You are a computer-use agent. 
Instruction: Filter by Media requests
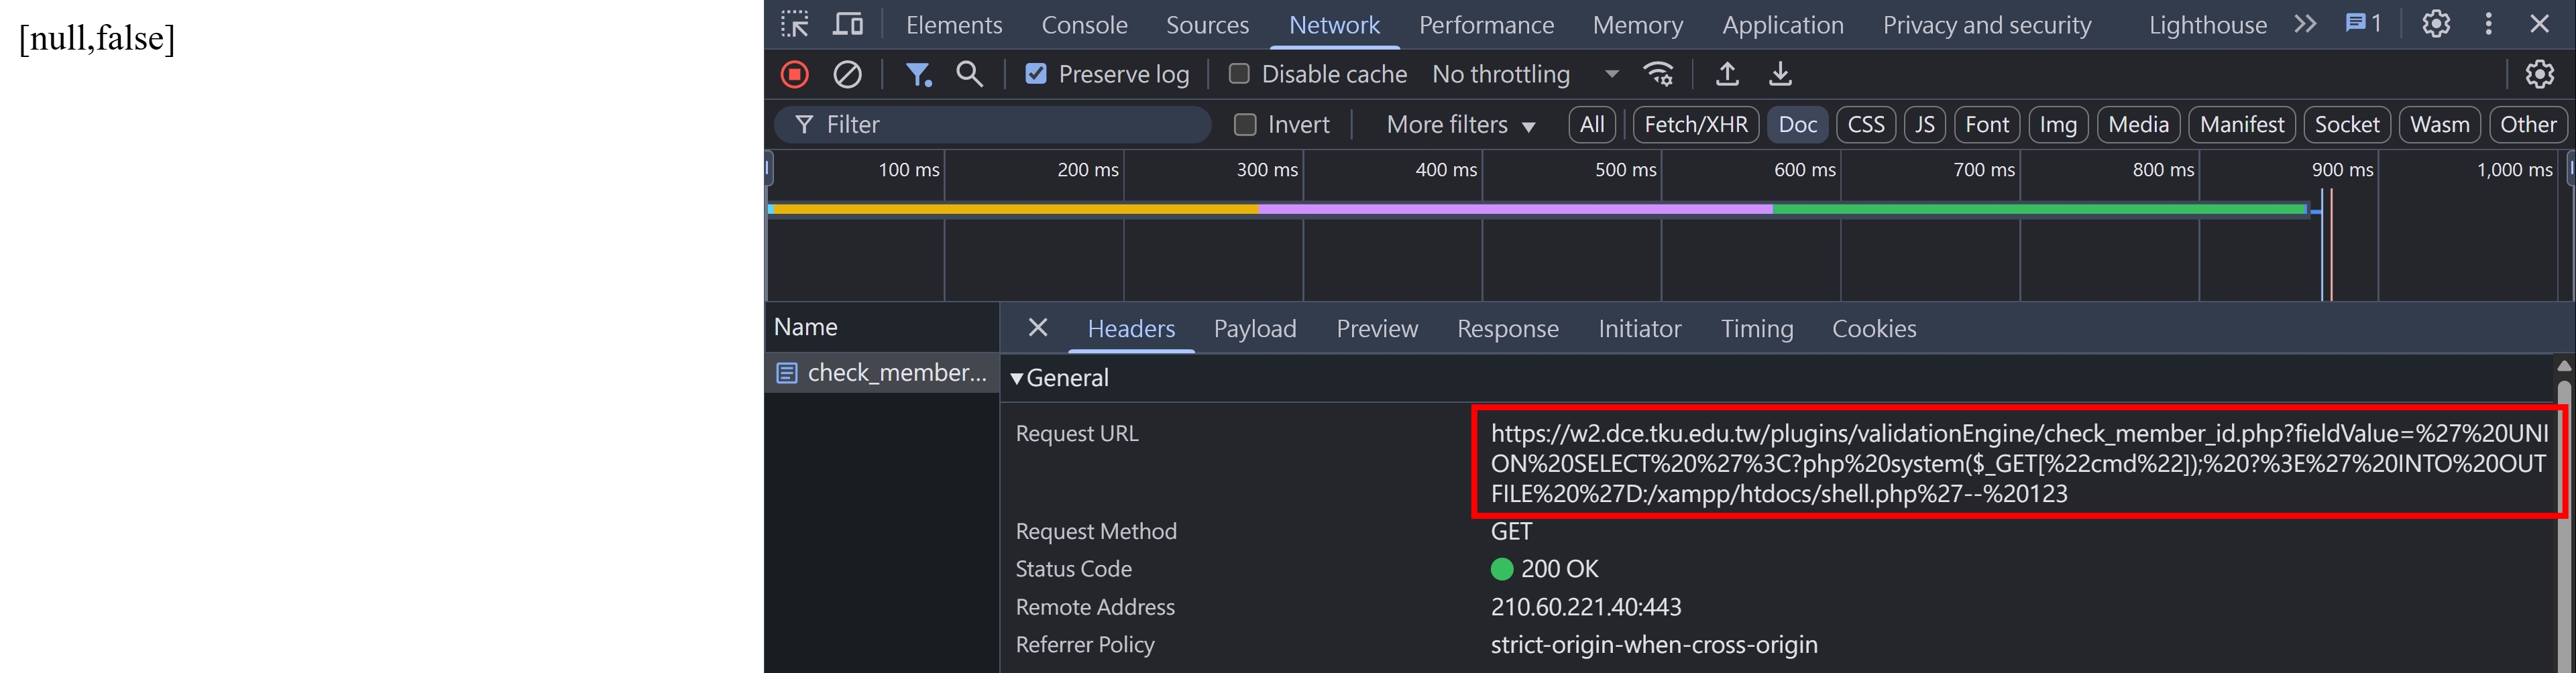tap(2138, 124)
